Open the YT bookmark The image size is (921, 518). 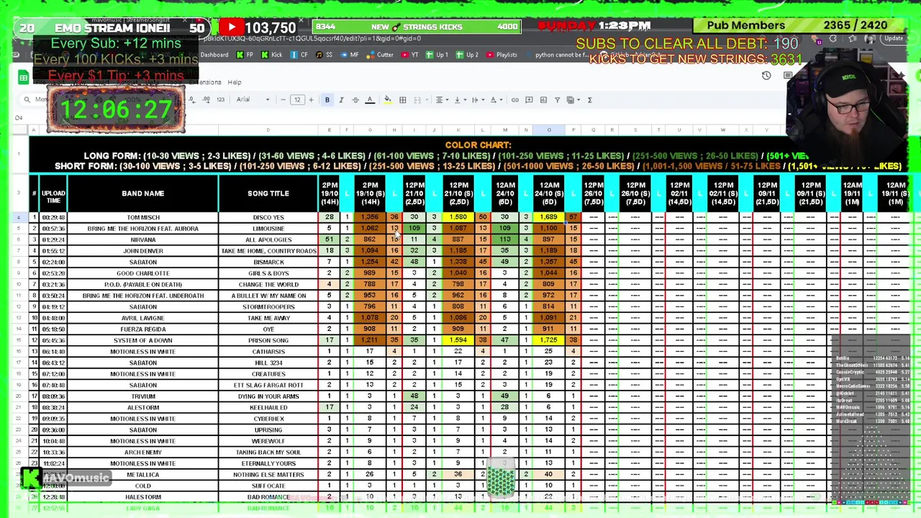(x=410, y=55)
